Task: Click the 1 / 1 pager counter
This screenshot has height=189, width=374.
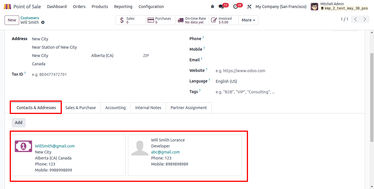Action: click(x=344, y=19)
